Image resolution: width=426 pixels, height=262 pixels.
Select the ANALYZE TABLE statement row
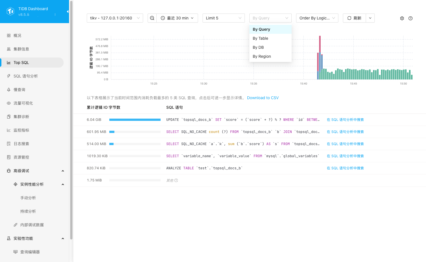pos(204,168)
